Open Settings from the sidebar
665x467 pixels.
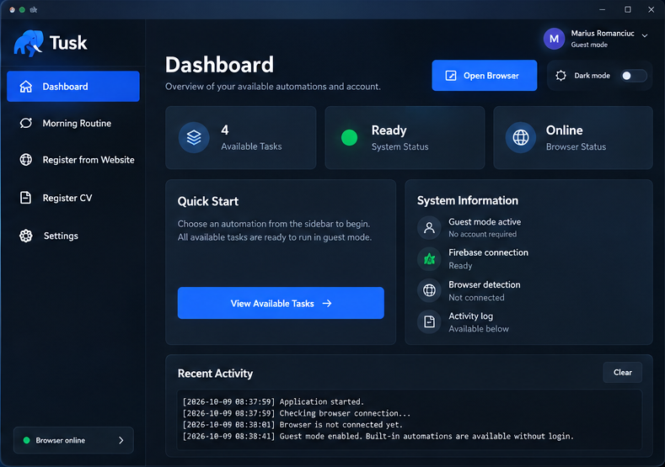click(x=73, y=236)
